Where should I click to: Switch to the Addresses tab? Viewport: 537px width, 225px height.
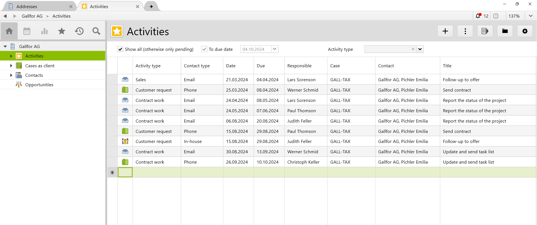coord(27,6)
